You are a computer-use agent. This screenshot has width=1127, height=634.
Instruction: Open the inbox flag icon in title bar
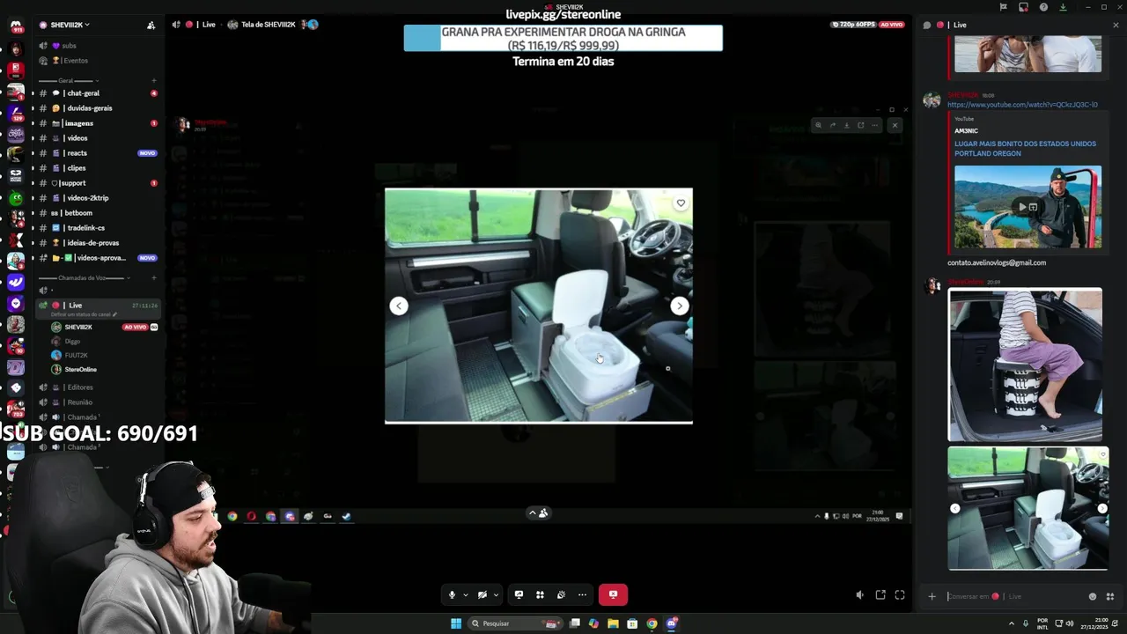pyautogui.click(x=1003, y=7)
